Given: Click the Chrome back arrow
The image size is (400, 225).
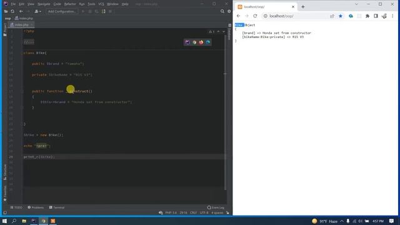Looking at the screenshot, I should click(238, 16).
